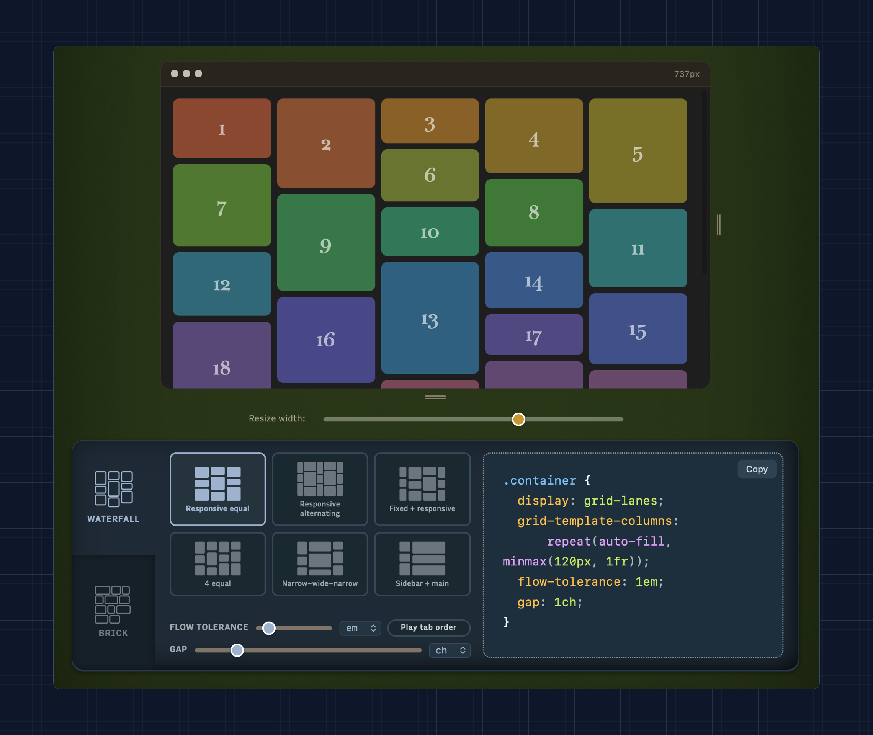Click the Gap slider thumb

(x=237, y=650)
